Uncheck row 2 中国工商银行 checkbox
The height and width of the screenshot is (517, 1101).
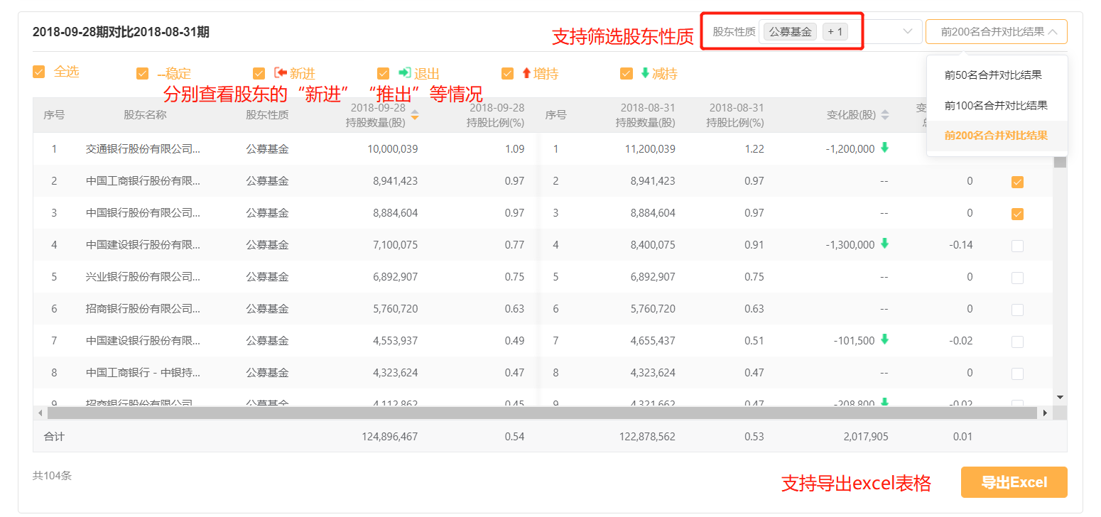click(1017, 182)
